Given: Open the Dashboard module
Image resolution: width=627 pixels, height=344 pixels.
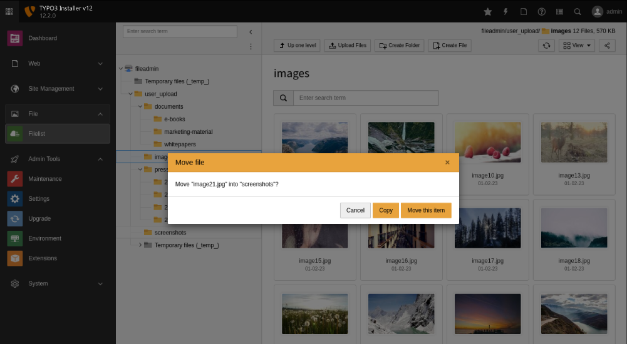Looking at the screenshot, I should coord(42,38).
